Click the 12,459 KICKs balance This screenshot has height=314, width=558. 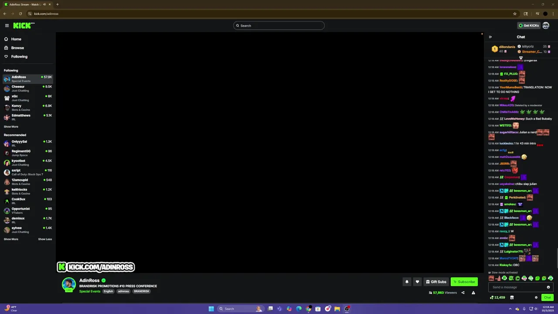coord(497,297)
